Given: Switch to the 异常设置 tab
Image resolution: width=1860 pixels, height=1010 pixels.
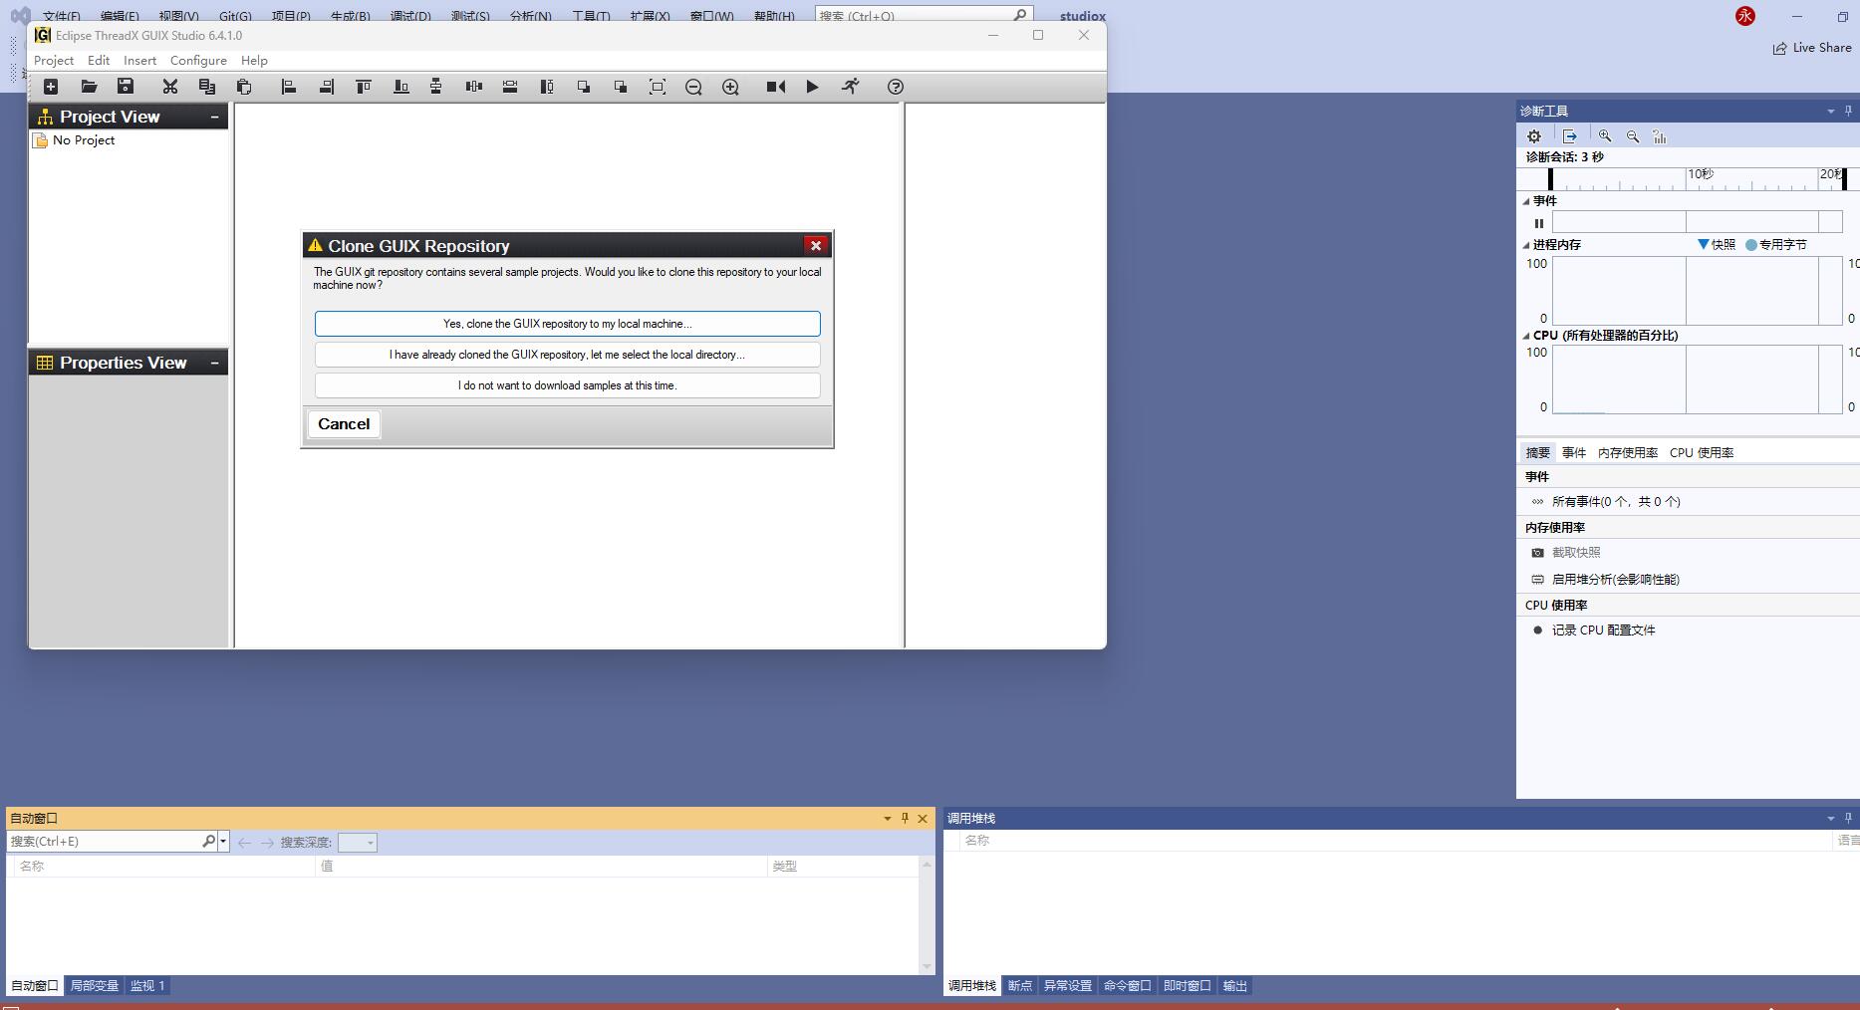Looking at the screenshot, I should [x=1068, y=986].
